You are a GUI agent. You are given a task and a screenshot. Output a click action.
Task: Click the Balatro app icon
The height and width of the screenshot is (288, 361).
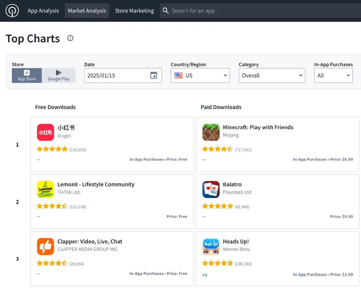(x=211, y=189)
